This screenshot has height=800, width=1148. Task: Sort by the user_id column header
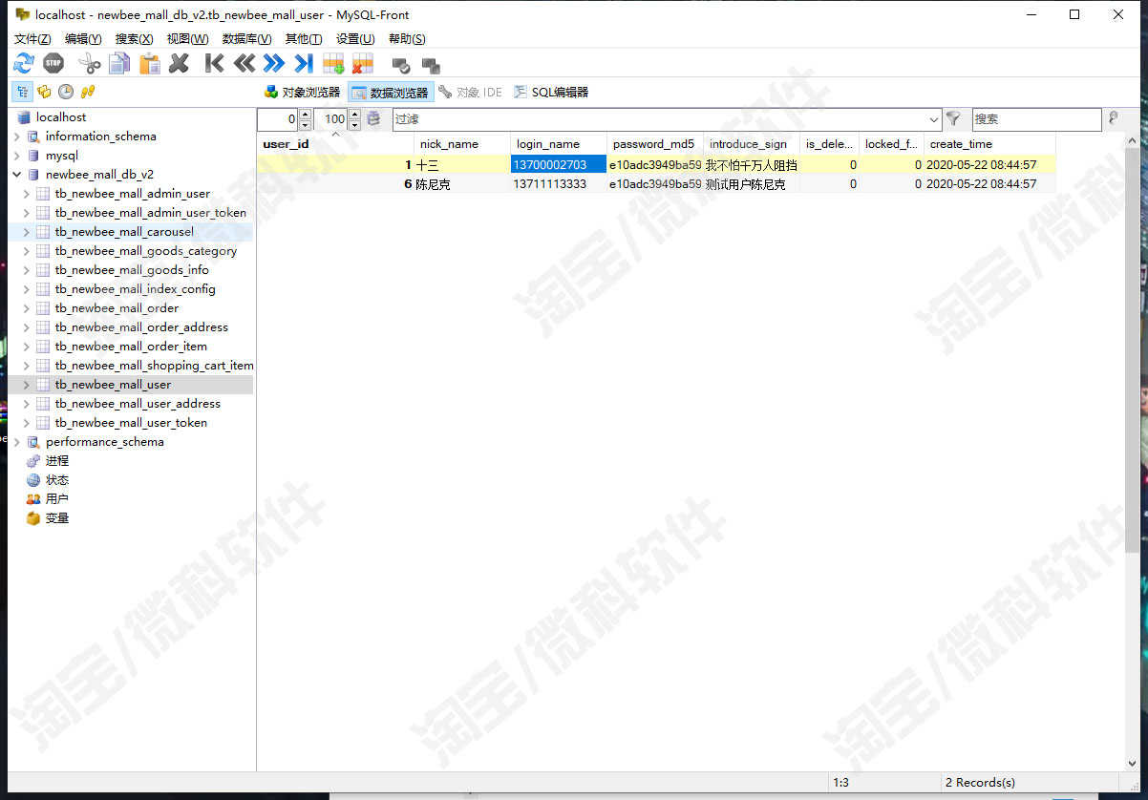pyautogui.click(x=335, y=144)
